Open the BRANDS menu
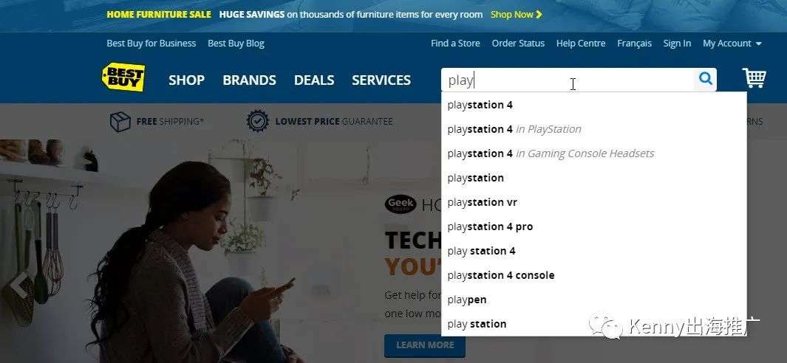This screenshot has height=363, width=787. click(x=250, y=80)
